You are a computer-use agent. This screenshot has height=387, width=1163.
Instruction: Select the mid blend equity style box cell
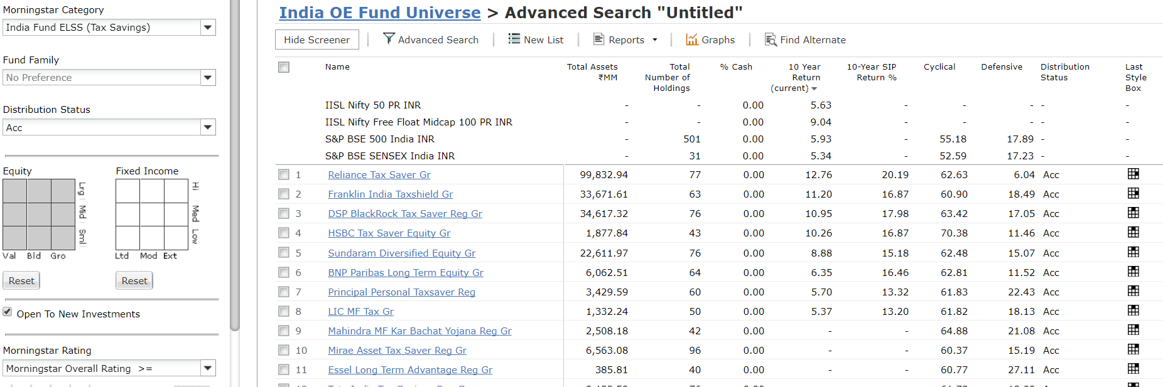pos(39,215)
